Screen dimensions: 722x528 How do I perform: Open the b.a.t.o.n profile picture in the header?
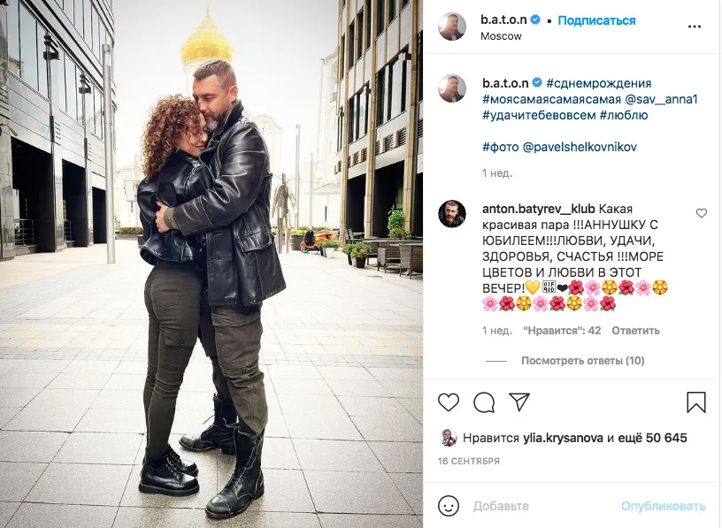[452, 27]
